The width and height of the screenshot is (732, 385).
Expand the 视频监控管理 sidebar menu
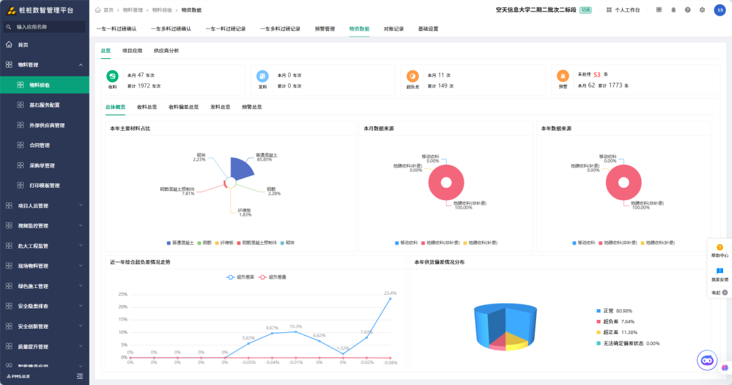[81, 226]
